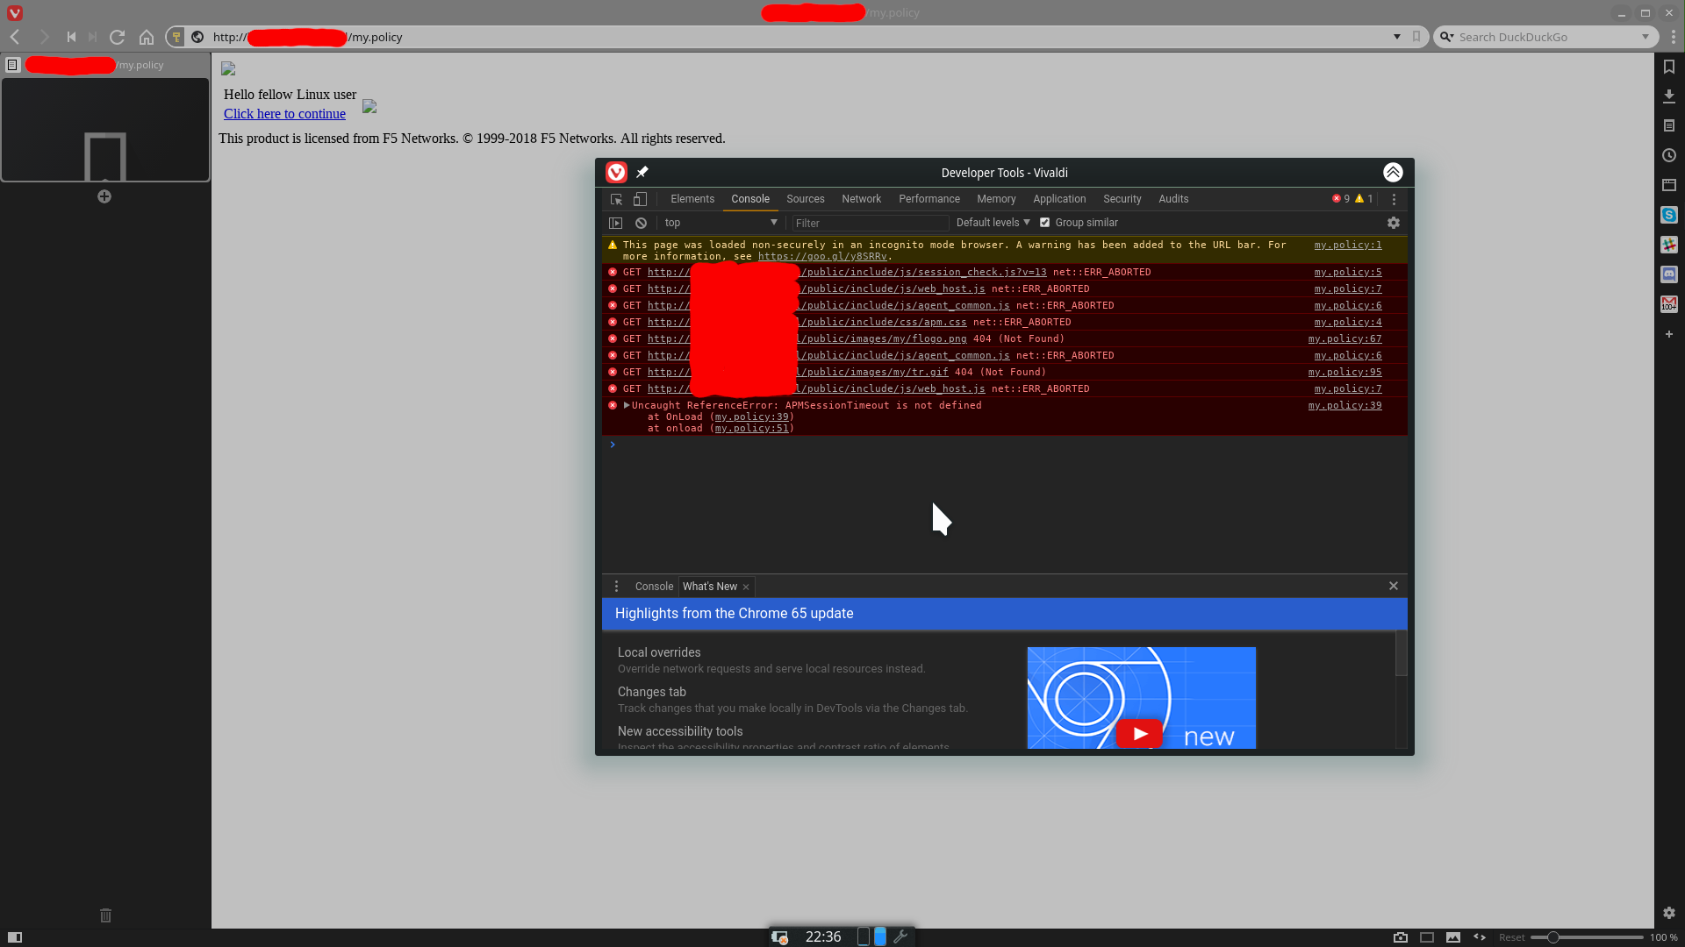Viewport: 1685px width, 947px height.
Task: Switch to the Sources tab
Action: click(805, 199)
